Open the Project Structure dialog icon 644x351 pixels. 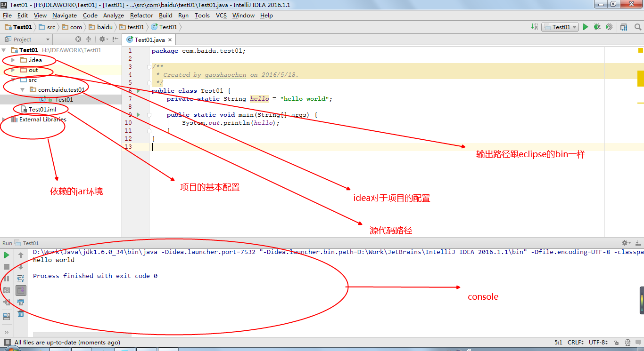tap(624, 27)
